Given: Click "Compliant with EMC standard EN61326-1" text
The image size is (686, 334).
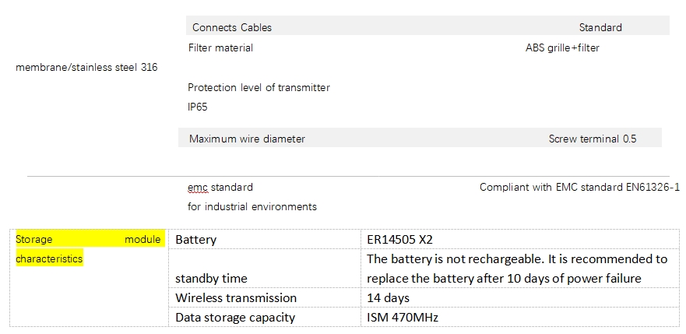Looking at the screenshot, I should [579, 188].
